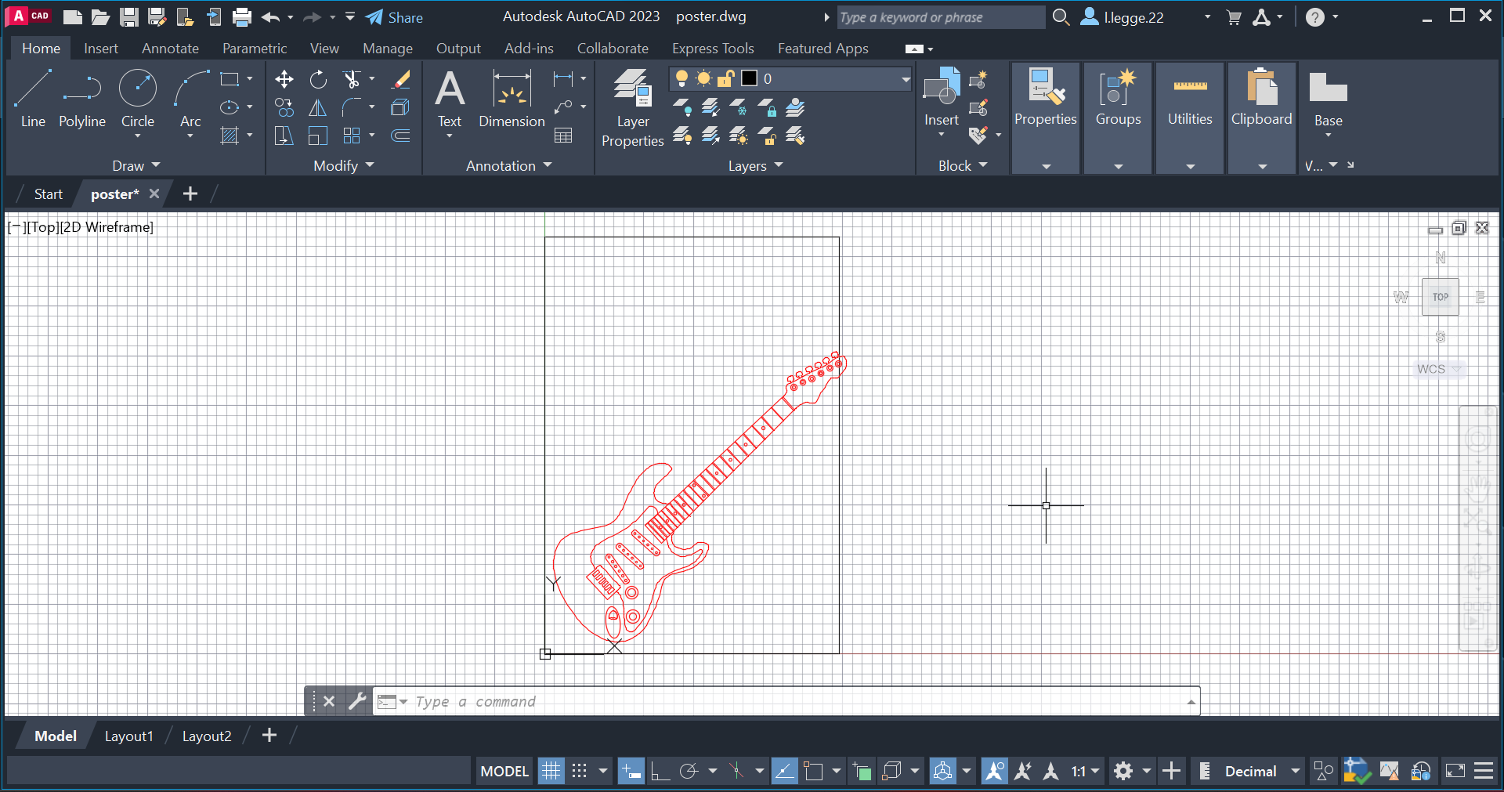1504x792 pixels.
Task: Expand the Draw panel
Action: click(136, 166)
